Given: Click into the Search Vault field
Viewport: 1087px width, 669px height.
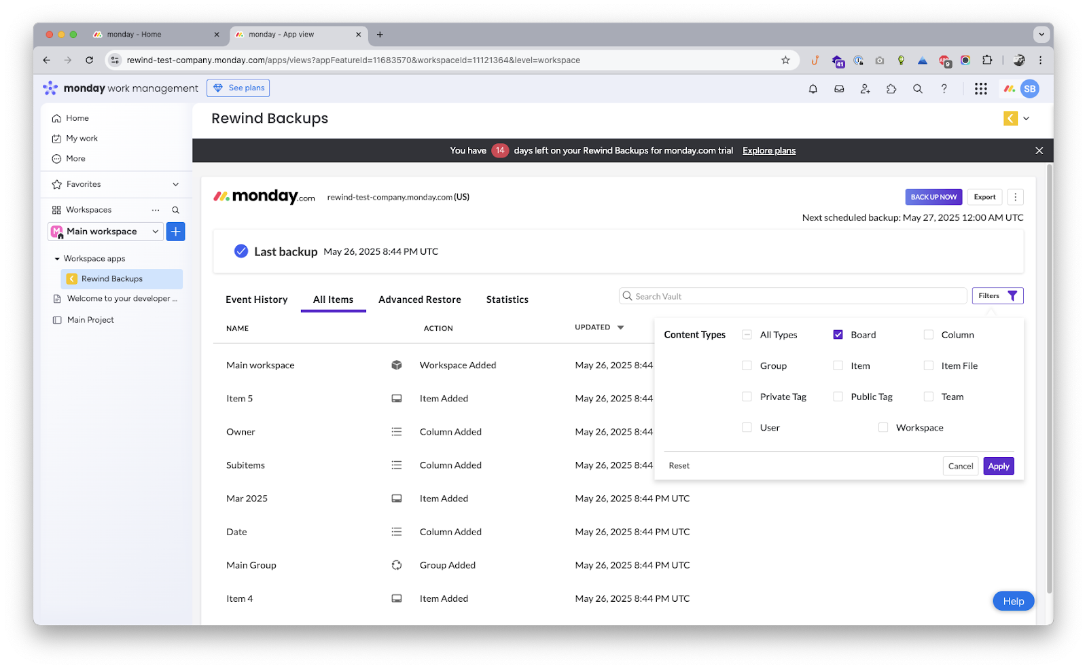Looking at the screenshot, I should click(792, 296).
